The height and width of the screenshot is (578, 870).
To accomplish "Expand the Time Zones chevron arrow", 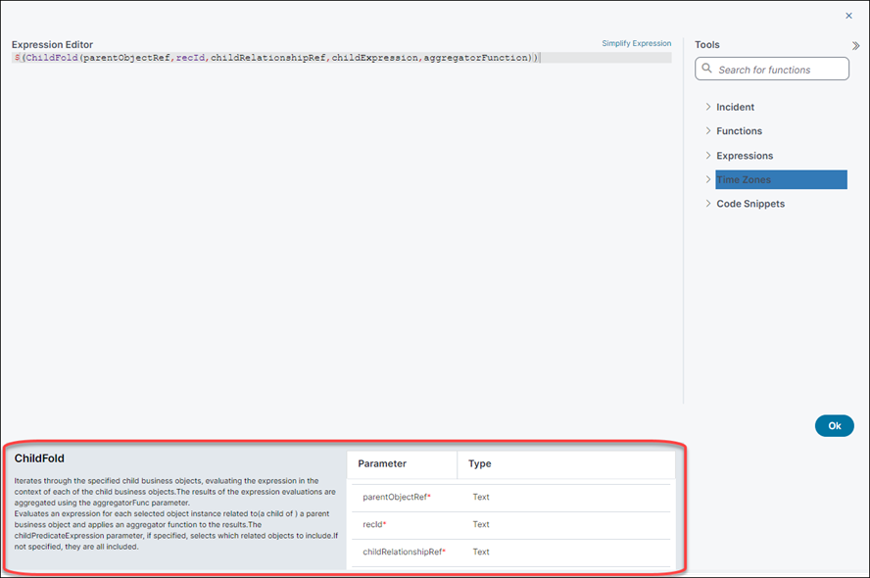I will [707, 180].
